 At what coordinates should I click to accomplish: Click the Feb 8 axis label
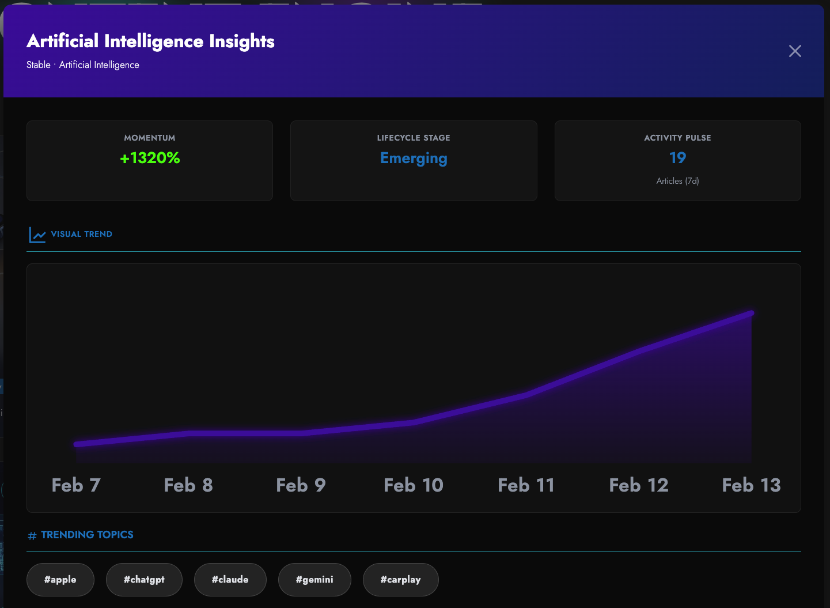(188, 485)
